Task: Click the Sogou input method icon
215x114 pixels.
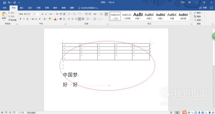Action: [x=184, y=112]
